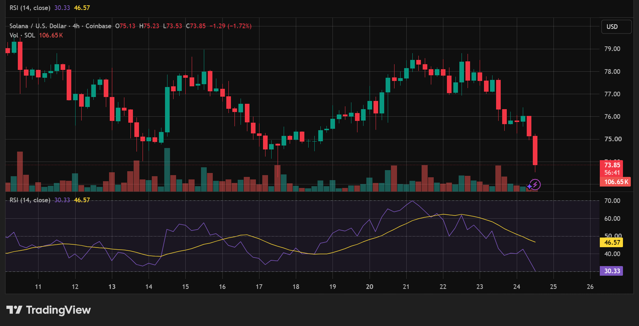Click the 4h interval in chart legend
Viewport: 639px width, 326px height.
coord(76,26)
